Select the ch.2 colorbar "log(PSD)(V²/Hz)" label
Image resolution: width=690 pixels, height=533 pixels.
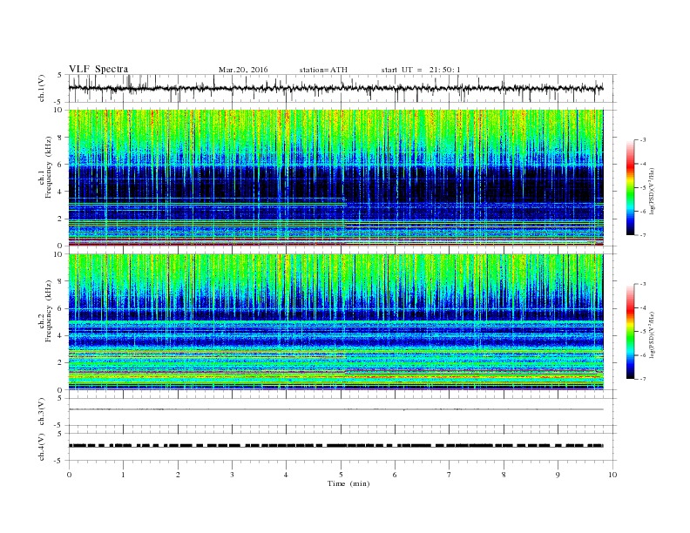(653, 335)
